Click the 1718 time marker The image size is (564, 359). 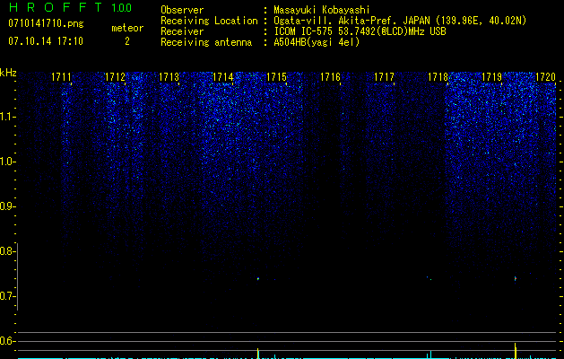pos(438,77)
